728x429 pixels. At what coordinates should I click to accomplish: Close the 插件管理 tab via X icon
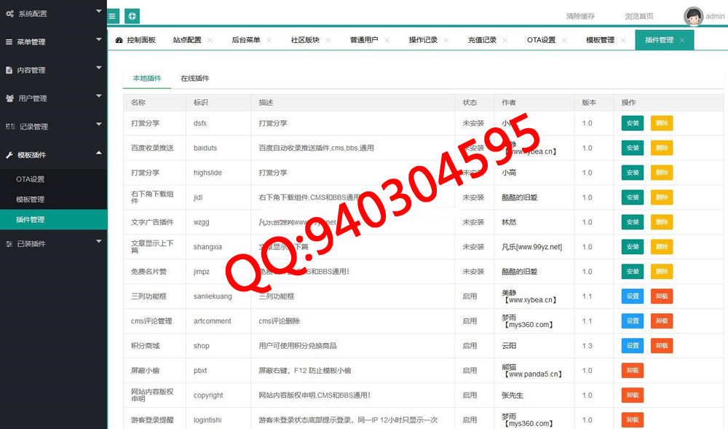[x=682, y=40]
